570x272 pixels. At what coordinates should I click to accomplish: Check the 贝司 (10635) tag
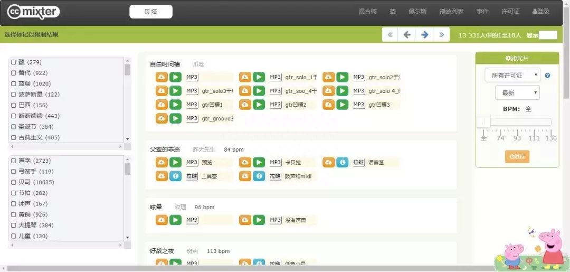[x=13, y=182]
